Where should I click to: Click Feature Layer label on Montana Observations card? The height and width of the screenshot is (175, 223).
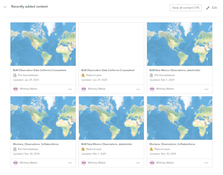click(x=162, y=149)
